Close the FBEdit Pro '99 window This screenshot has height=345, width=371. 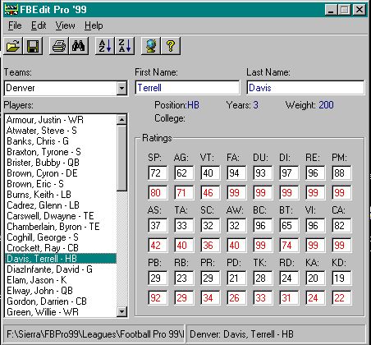pos(360,10)
